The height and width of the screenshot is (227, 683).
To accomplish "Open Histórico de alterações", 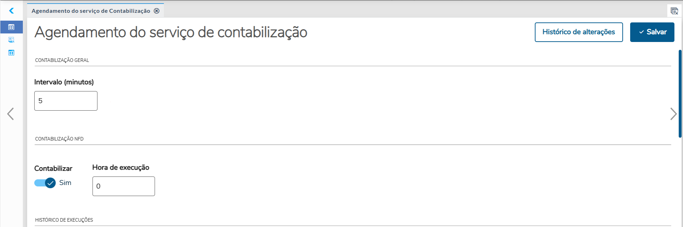I will (x=578, y=32).
